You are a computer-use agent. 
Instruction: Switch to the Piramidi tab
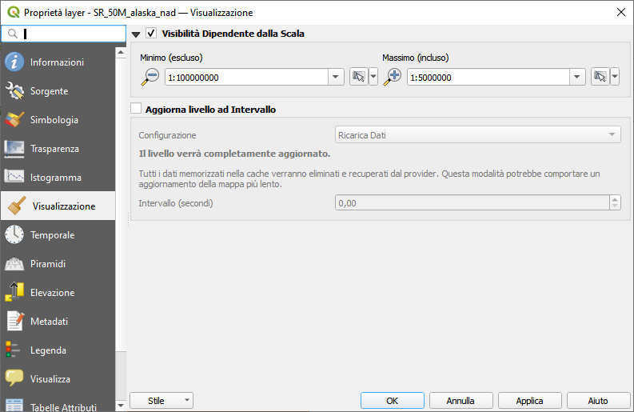[58, 263]
